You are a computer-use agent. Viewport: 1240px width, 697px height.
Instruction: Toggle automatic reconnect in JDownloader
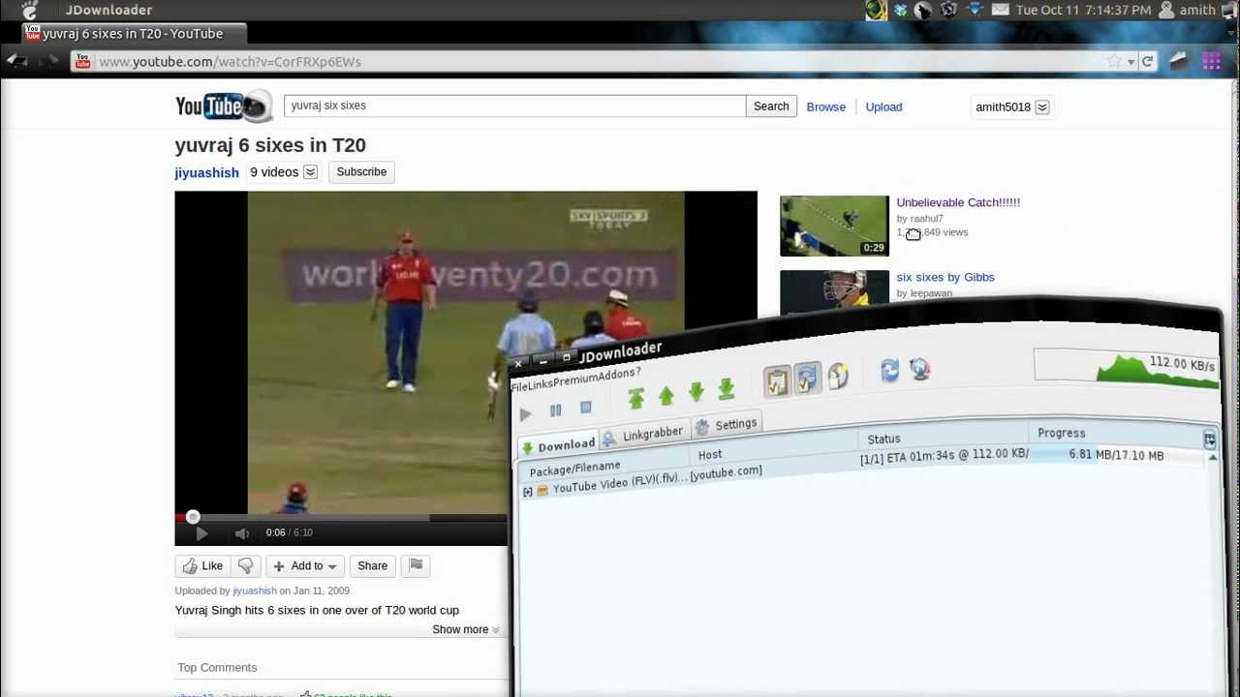pyautogui.click(x=806, y=379)
